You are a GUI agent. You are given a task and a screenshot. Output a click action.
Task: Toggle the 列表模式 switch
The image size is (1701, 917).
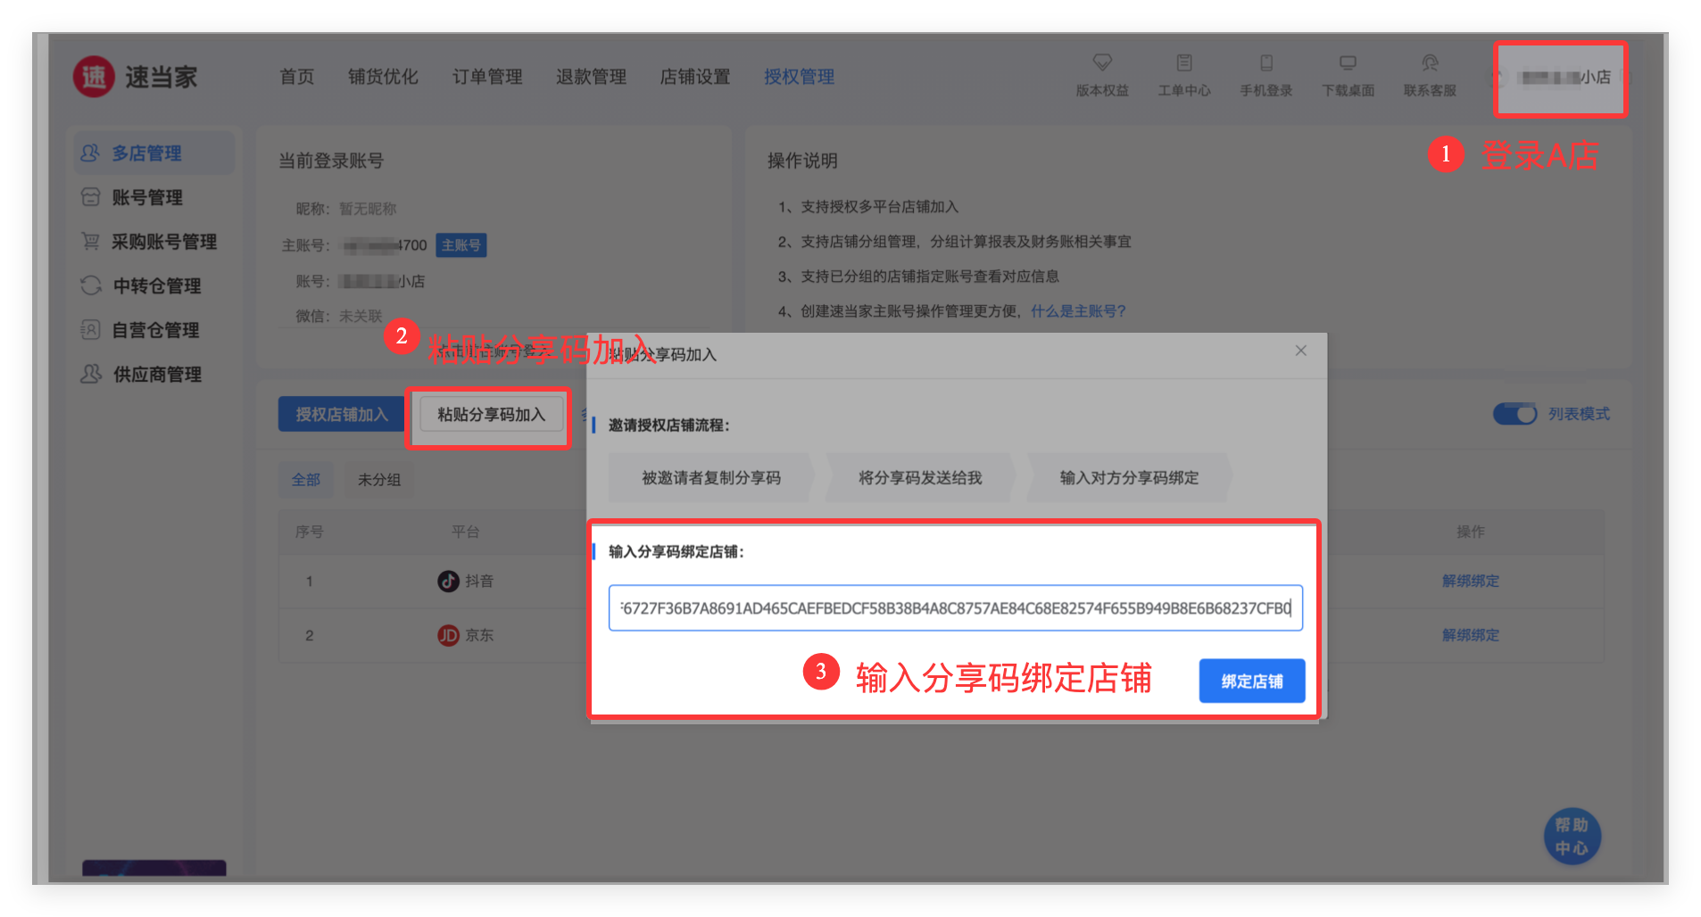click(x=1514, y=414)
